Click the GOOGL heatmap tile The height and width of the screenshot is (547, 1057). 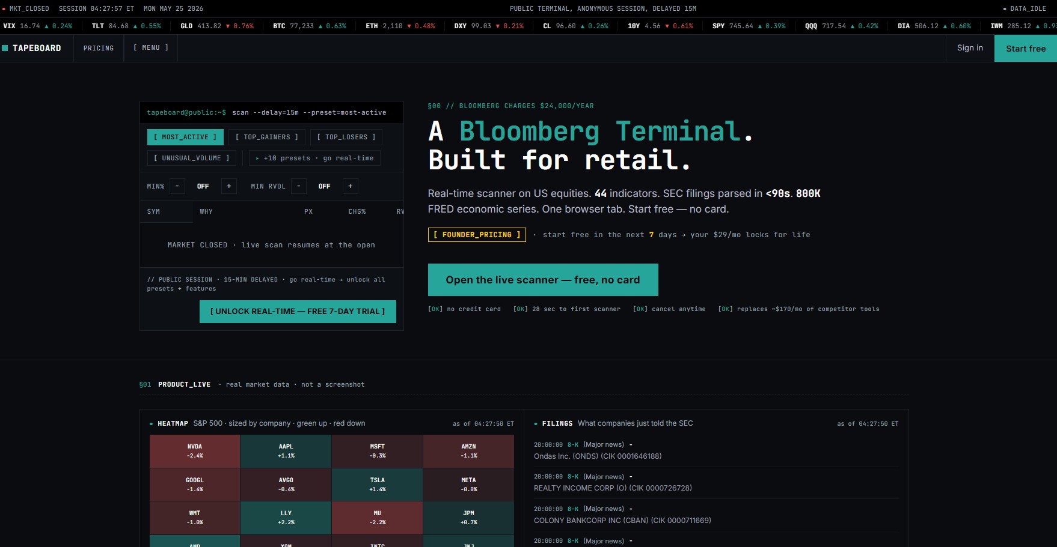coord(195,485)
